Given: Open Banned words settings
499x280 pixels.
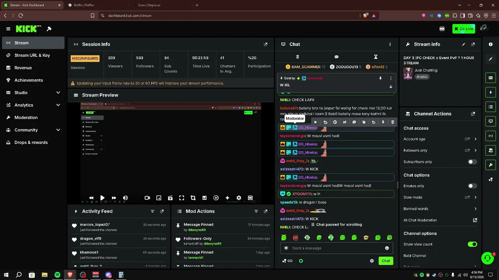Looking at the screenshot, I should 440,209.
